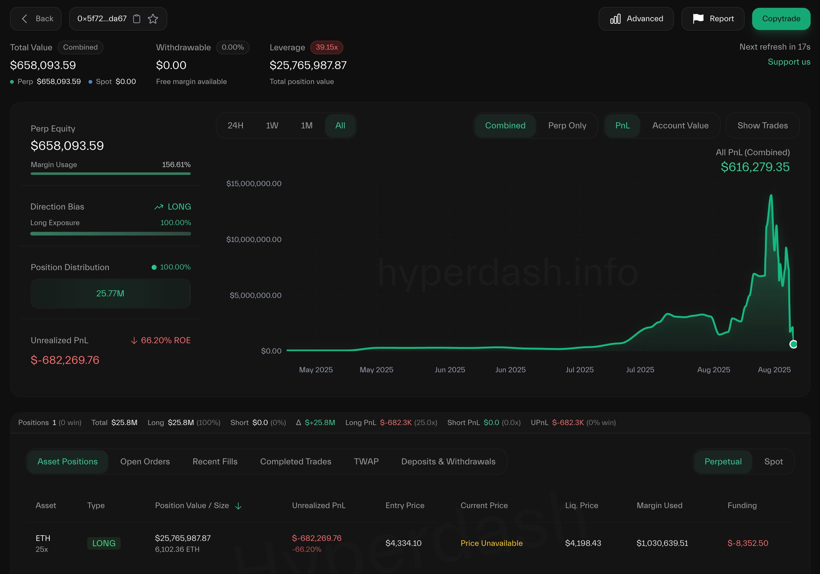Screen dimensions: 820x574
Task: Click the $-8,352.50 funding value
Action: coord(747,543)
